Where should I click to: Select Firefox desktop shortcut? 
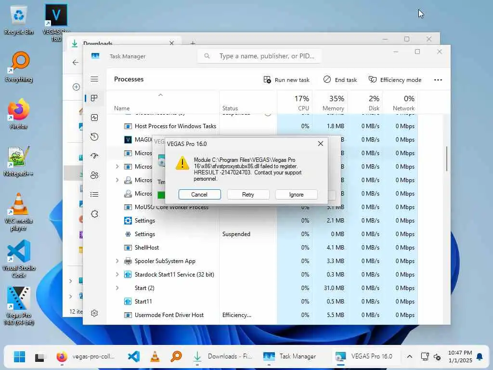point(19,114)
